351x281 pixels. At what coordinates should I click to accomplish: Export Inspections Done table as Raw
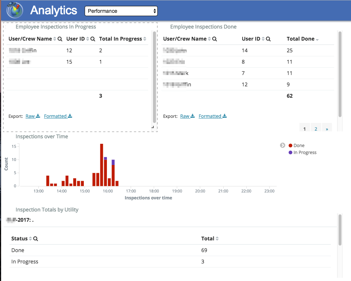(x=187, y=116)
